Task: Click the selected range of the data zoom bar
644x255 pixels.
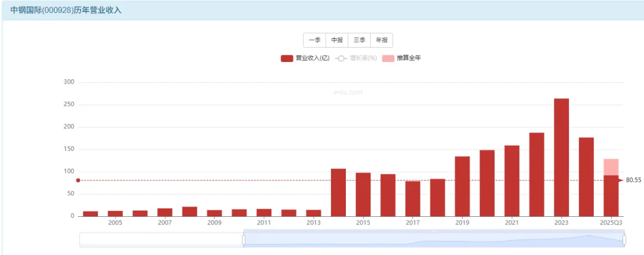Action: (x=434, y=240)
